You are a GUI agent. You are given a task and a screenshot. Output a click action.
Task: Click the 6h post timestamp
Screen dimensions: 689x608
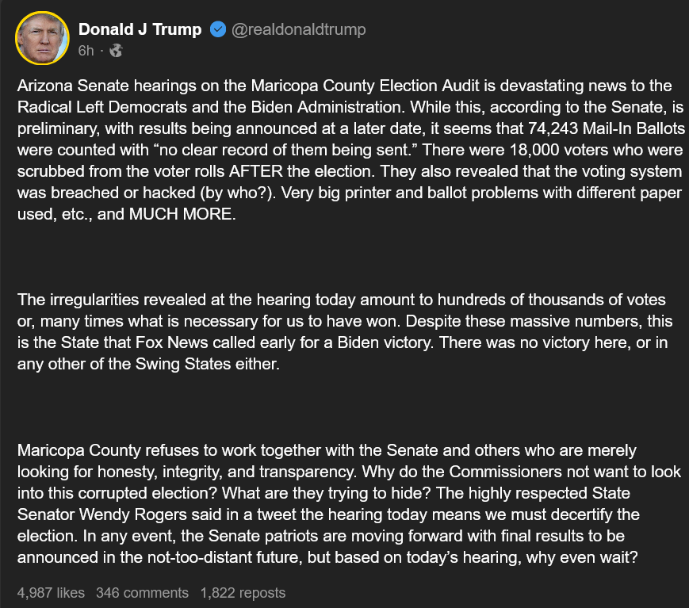86,51
